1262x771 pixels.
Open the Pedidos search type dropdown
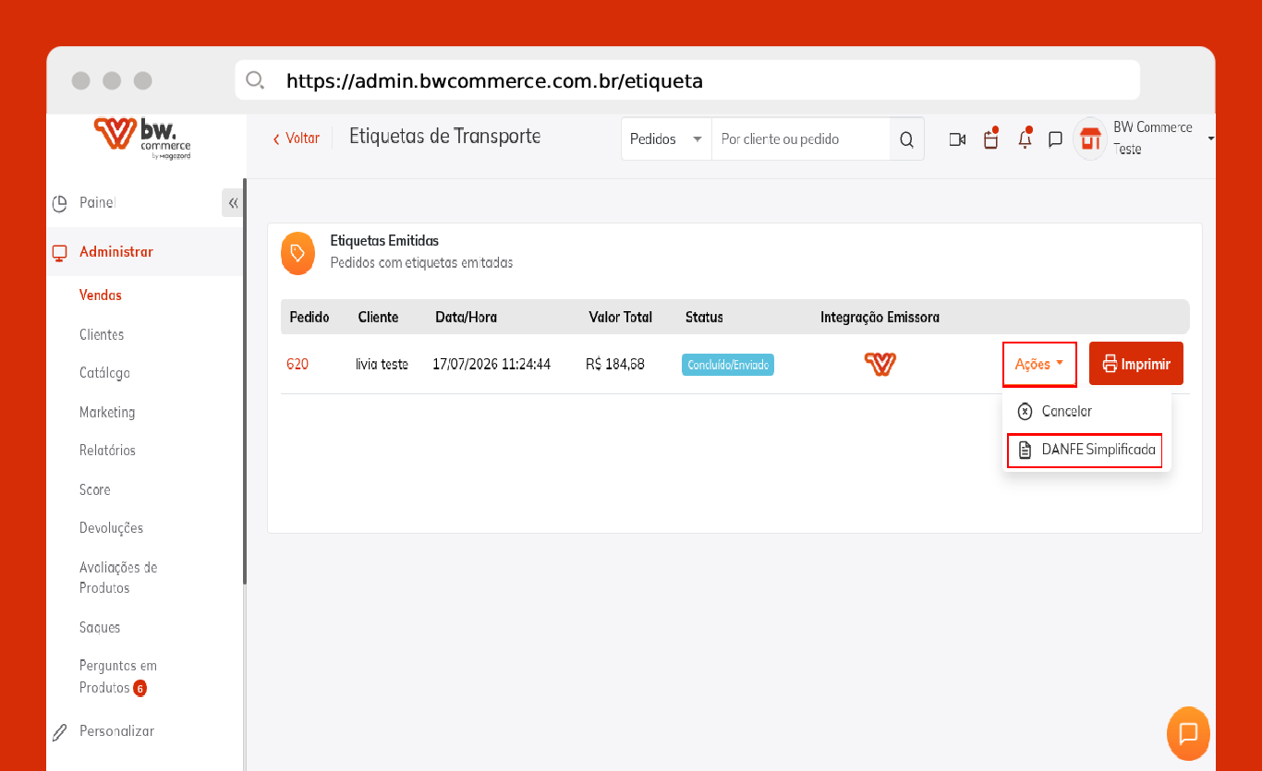click(666, 139)
